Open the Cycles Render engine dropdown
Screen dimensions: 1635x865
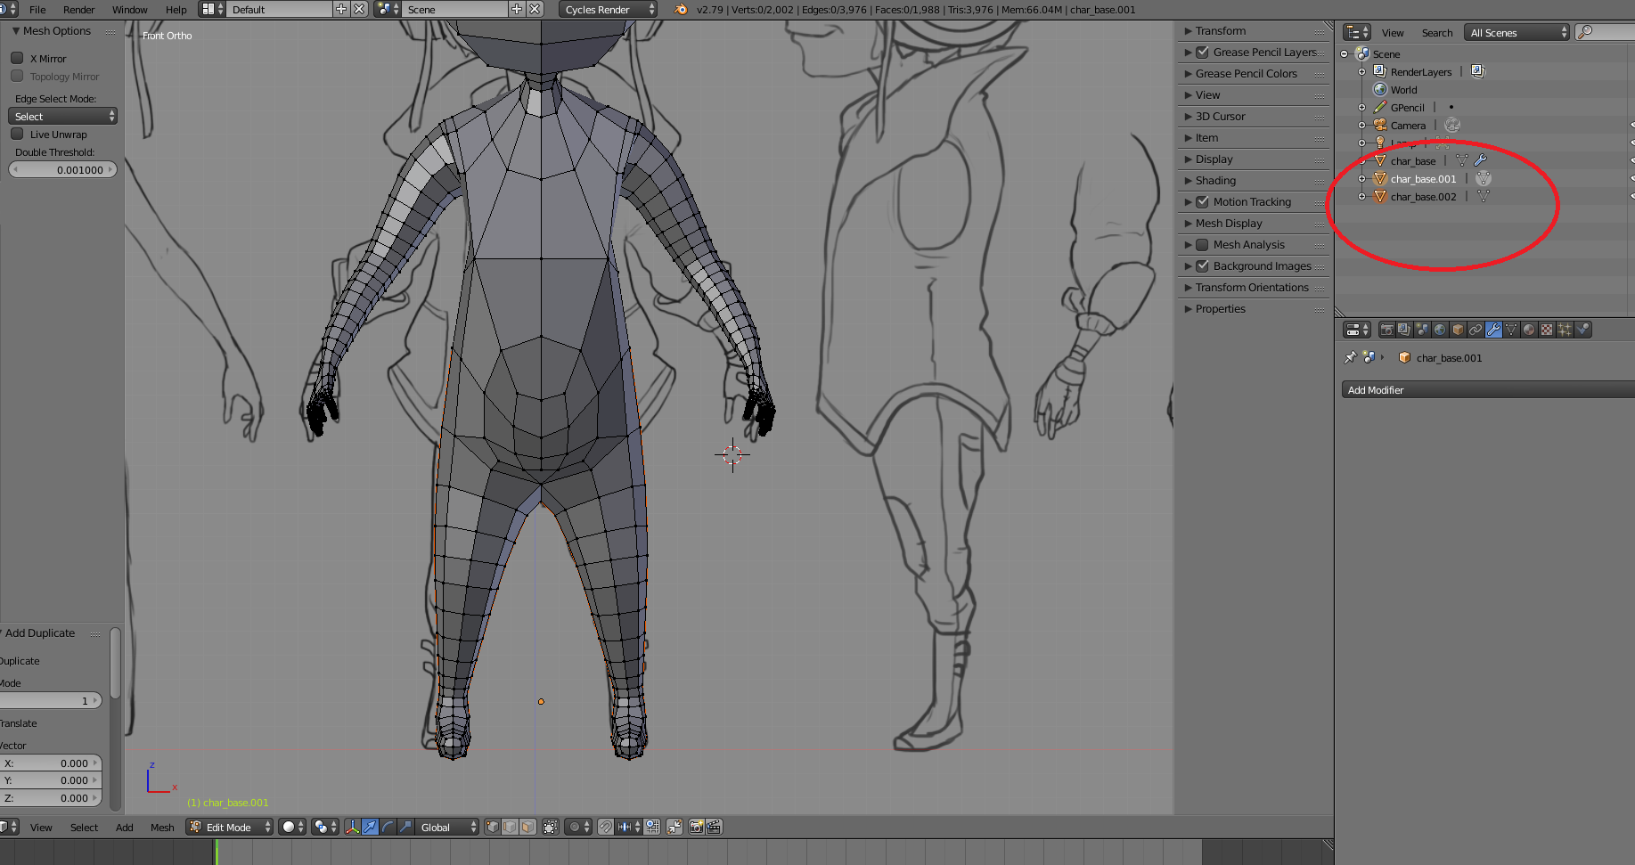pyautogui.click(x=608, y=10)
